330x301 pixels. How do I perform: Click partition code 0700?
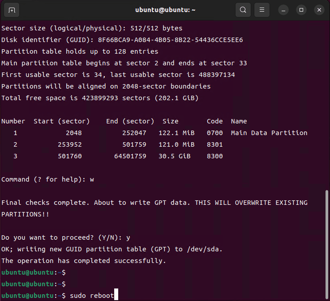point(214,133)
